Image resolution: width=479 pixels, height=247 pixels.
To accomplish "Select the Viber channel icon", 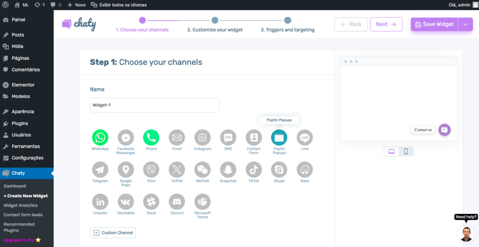I will coord(151,170).
